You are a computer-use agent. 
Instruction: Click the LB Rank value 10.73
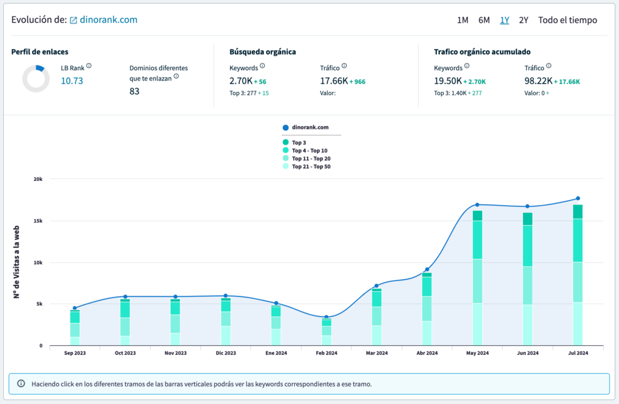click(x=72, y=80)
